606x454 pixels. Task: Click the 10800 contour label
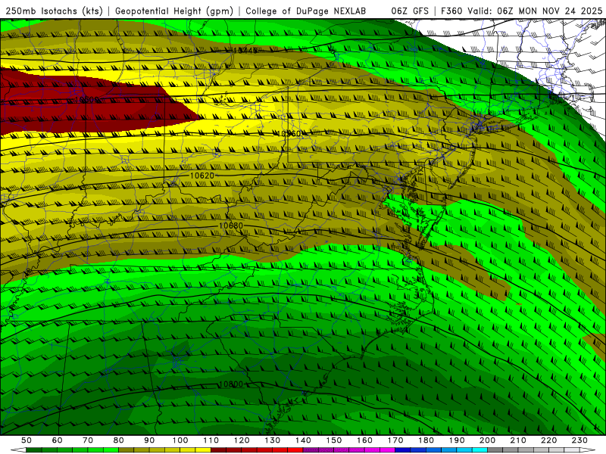click(231, 384)
